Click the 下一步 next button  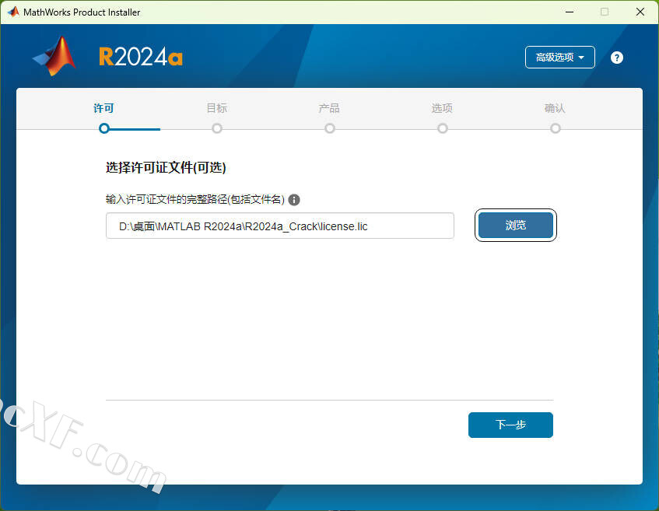point(510,425)
